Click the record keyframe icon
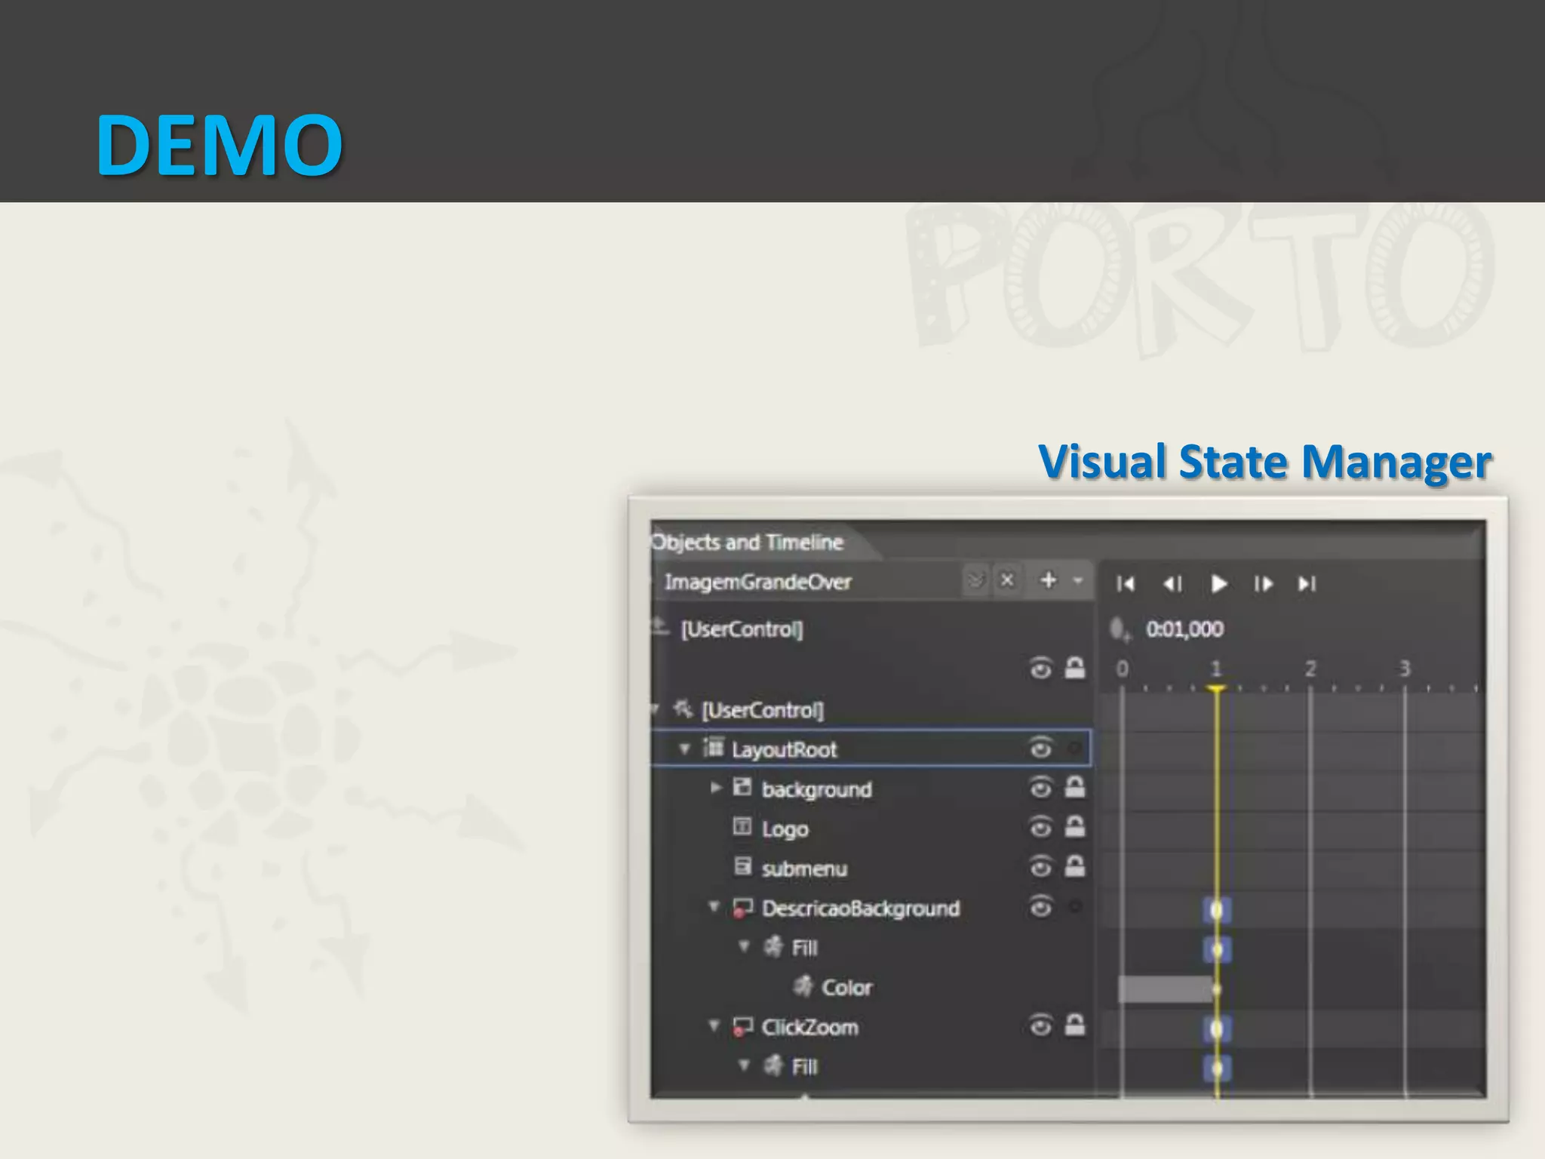 pyautogui.click(x=1120, y=629)
